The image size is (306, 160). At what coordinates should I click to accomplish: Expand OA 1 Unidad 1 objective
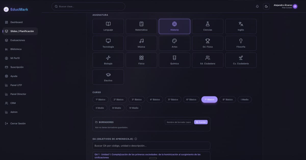click(x=151, y=156)
